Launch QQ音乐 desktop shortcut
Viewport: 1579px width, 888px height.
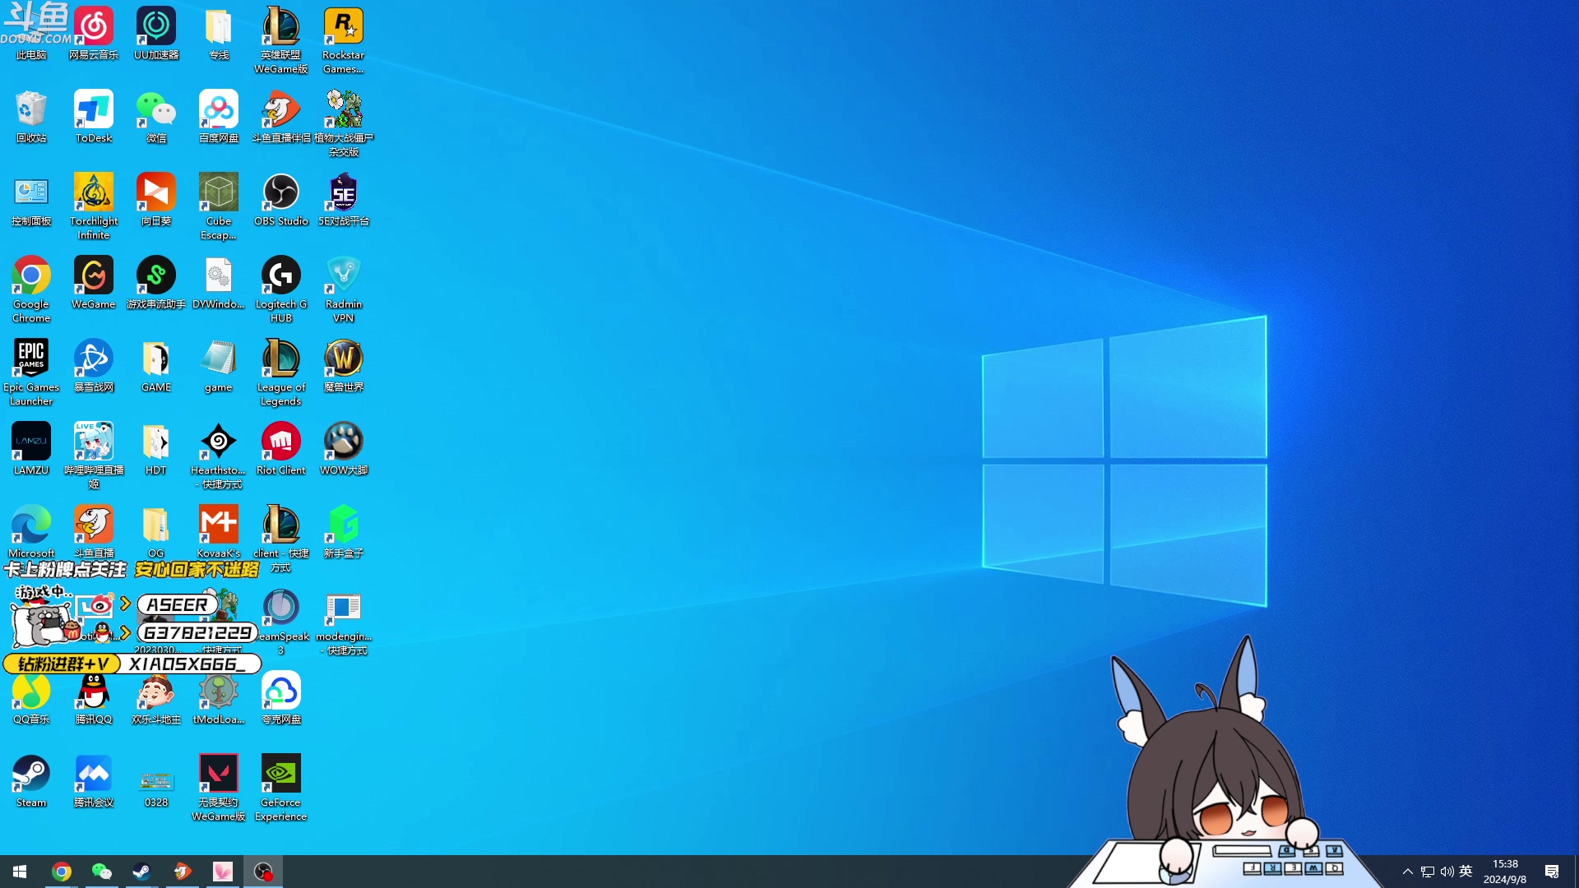click(x=31, y=697)
